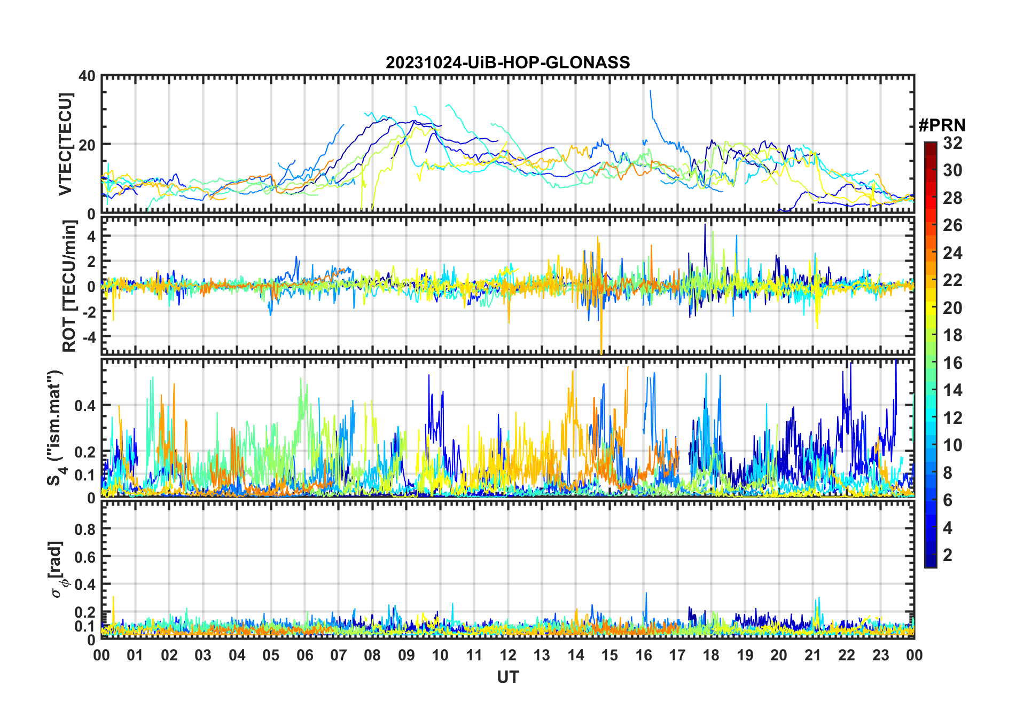Pick the dark red top of PRN colorbar
Screen dimensions: 1016x710
point(930,146)
